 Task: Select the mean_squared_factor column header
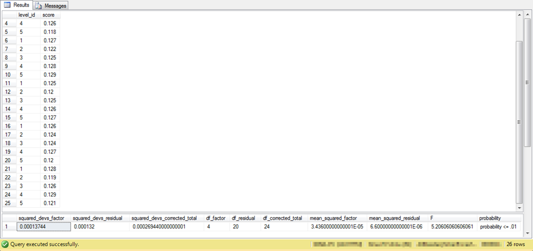(338, 218)
